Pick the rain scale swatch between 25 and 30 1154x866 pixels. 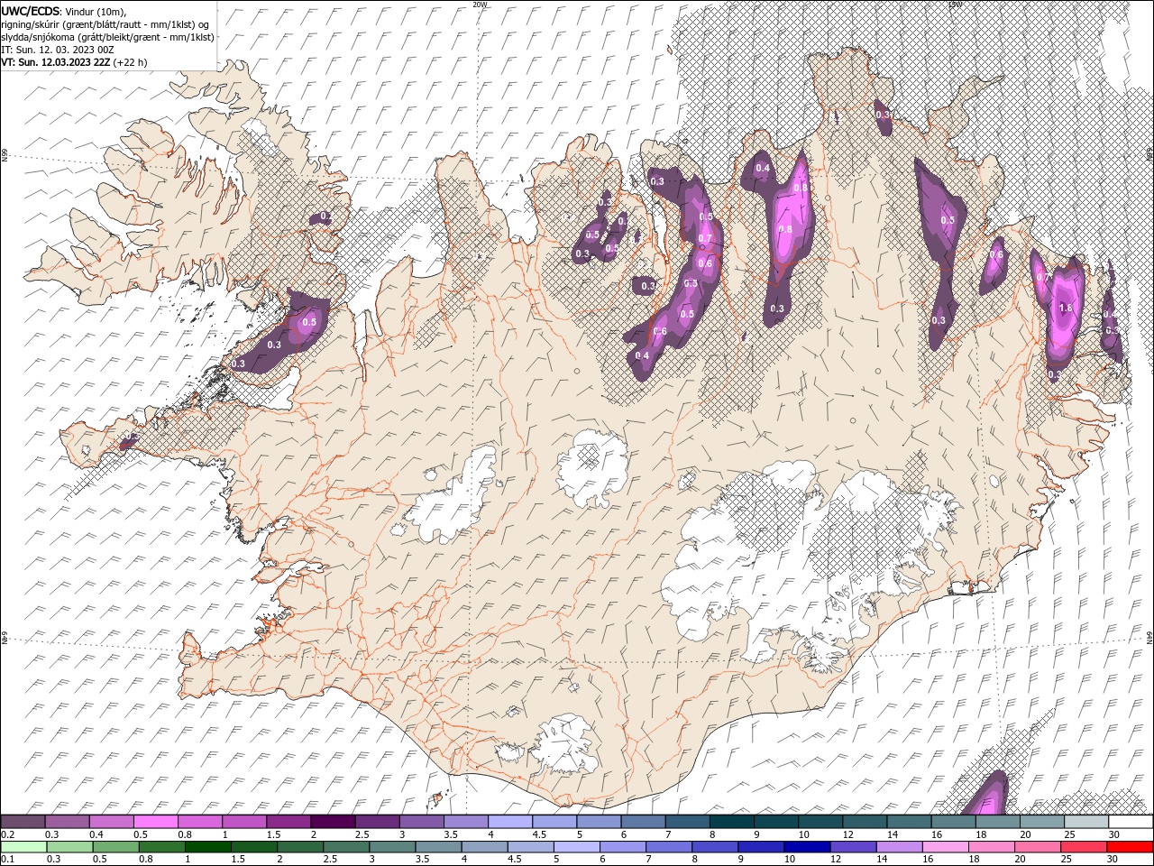pyautogui.click(x=1084, y=847)
